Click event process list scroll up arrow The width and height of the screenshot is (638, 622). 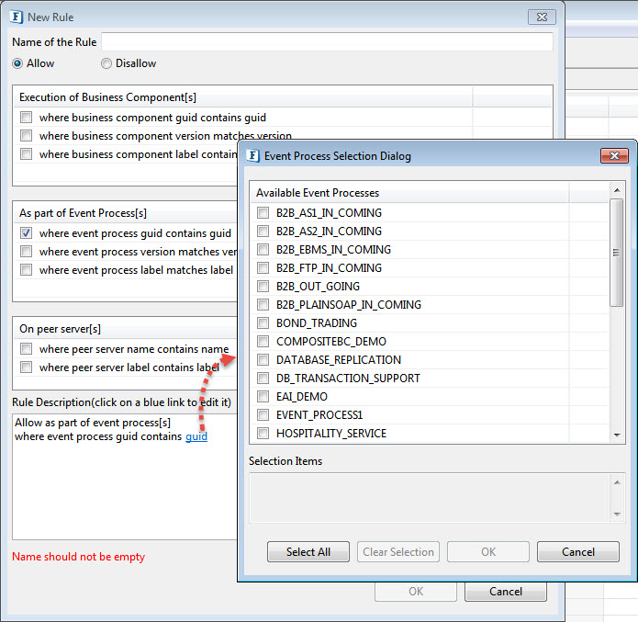(x=617, y=190)
